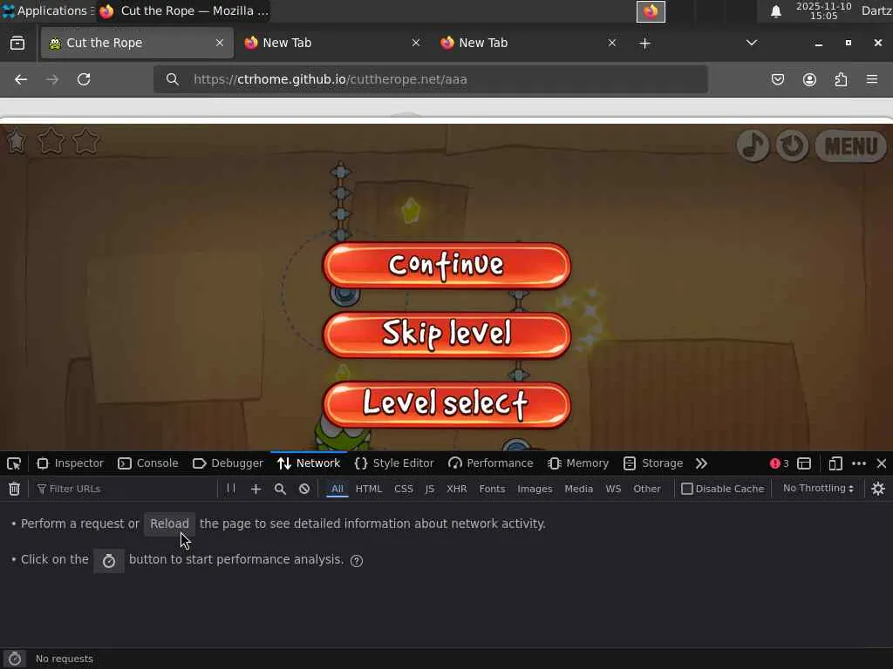Restart the level with the circular arrow icon
This screenshot has height=669, width=893.
[792, 145]
